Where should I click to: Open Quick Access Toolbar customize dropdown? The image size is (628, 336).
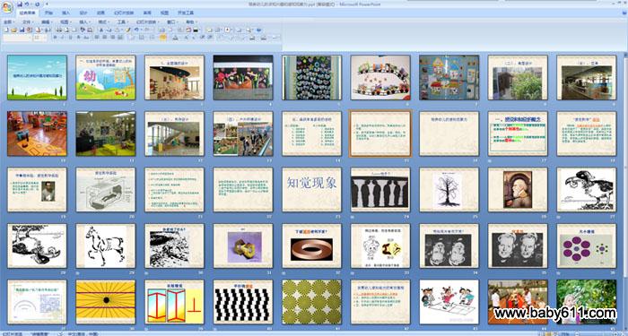click(47, 4)
